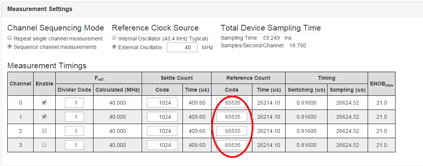Click the External Oscillator MHz input field
The height and width of the screenshot is (166, 423).
(x=182, y=47)
